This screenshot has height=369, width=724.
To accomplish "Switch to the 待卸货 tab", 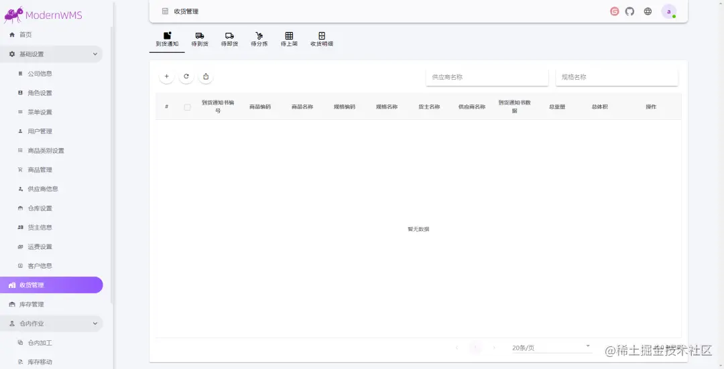I will point(229,40).
